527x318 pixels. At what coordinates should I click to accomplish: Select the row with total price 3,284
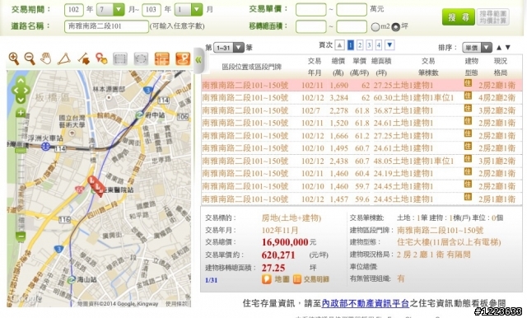361,98
